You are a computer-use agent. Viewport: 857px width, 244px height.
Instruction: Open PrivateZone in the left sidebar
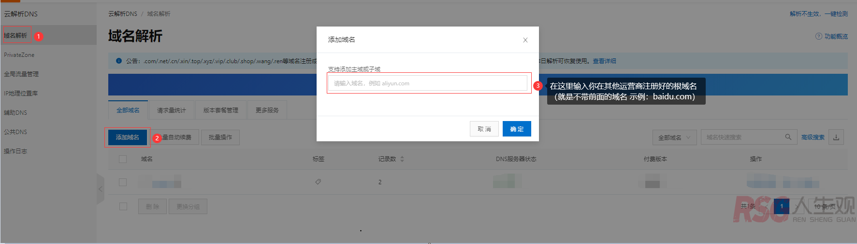pyautogui.click(x=19, y=54)
